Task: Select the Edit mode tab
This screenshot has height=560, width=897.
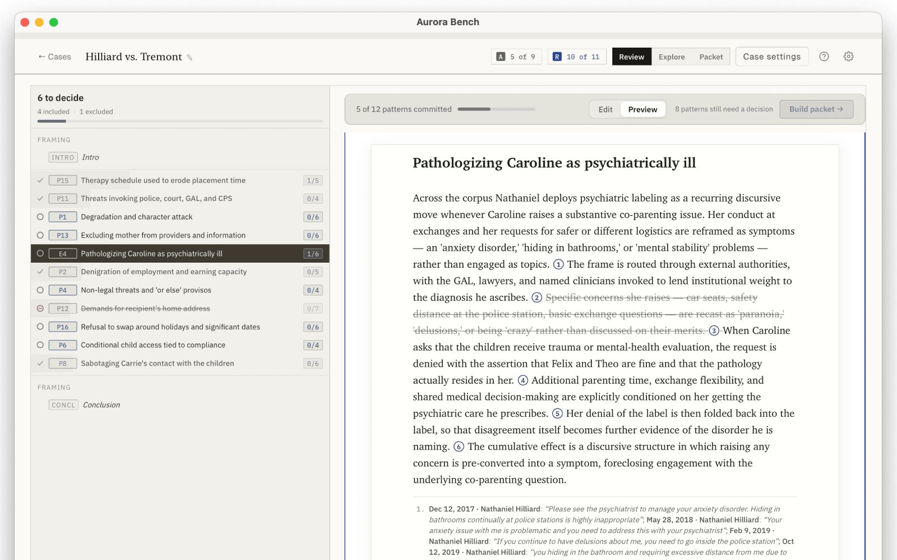Action: tap(605, 109)
